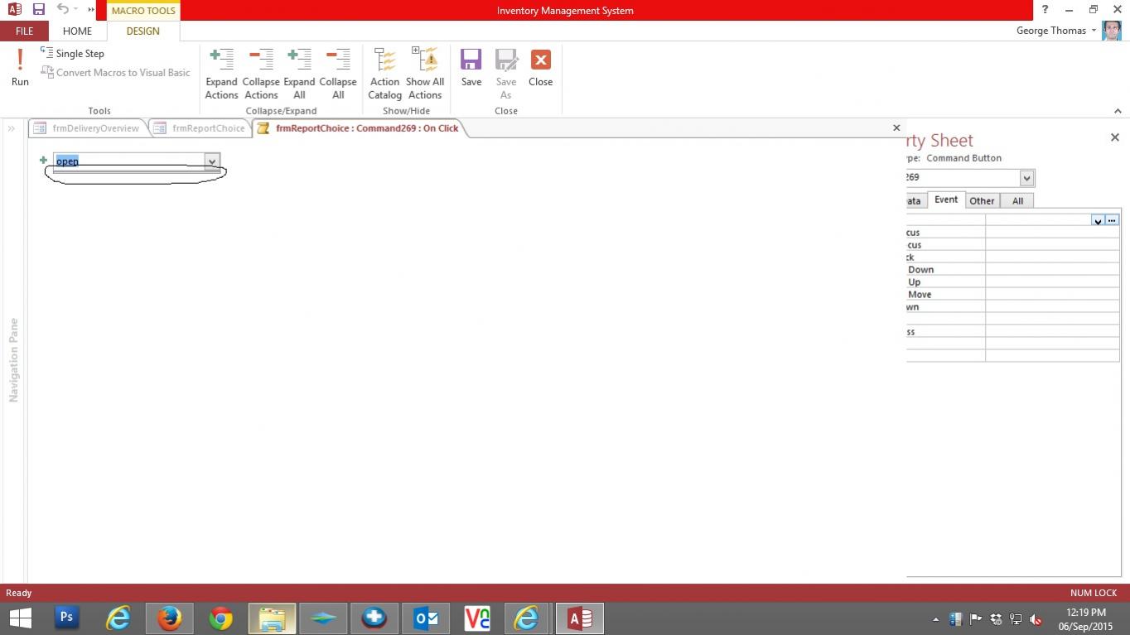The height and width of the screenshot is (635, 1130).
Task: Select the frmDeliveryOverview document tab
Action: point(88,128)
